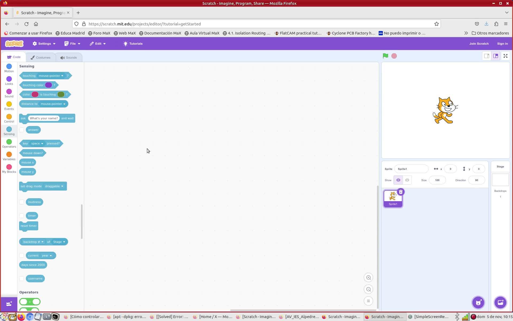Switch to small stage layout
513x321 pixels.
pos(487,56)
